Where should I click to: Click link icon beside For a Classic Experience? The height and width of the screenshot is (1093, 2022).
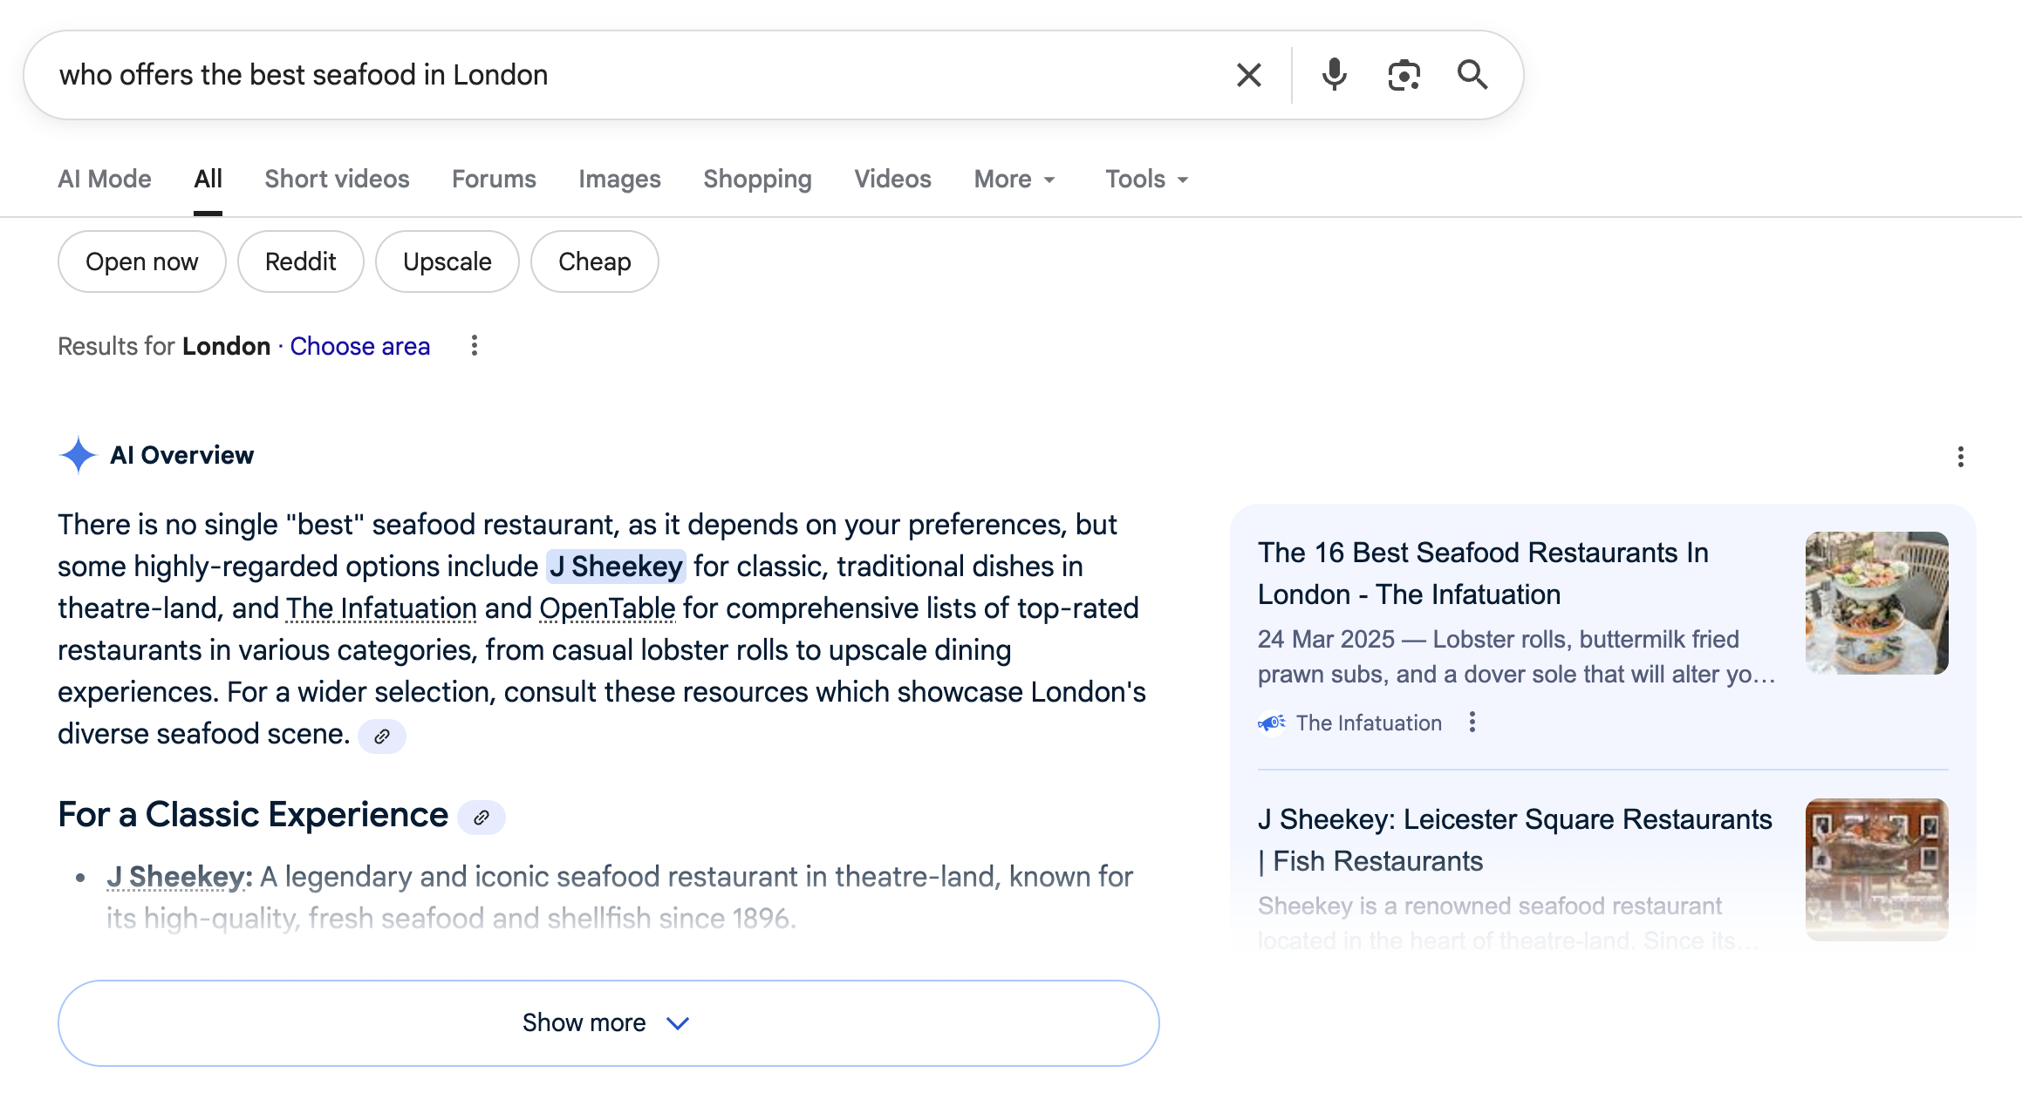[482, 818]
